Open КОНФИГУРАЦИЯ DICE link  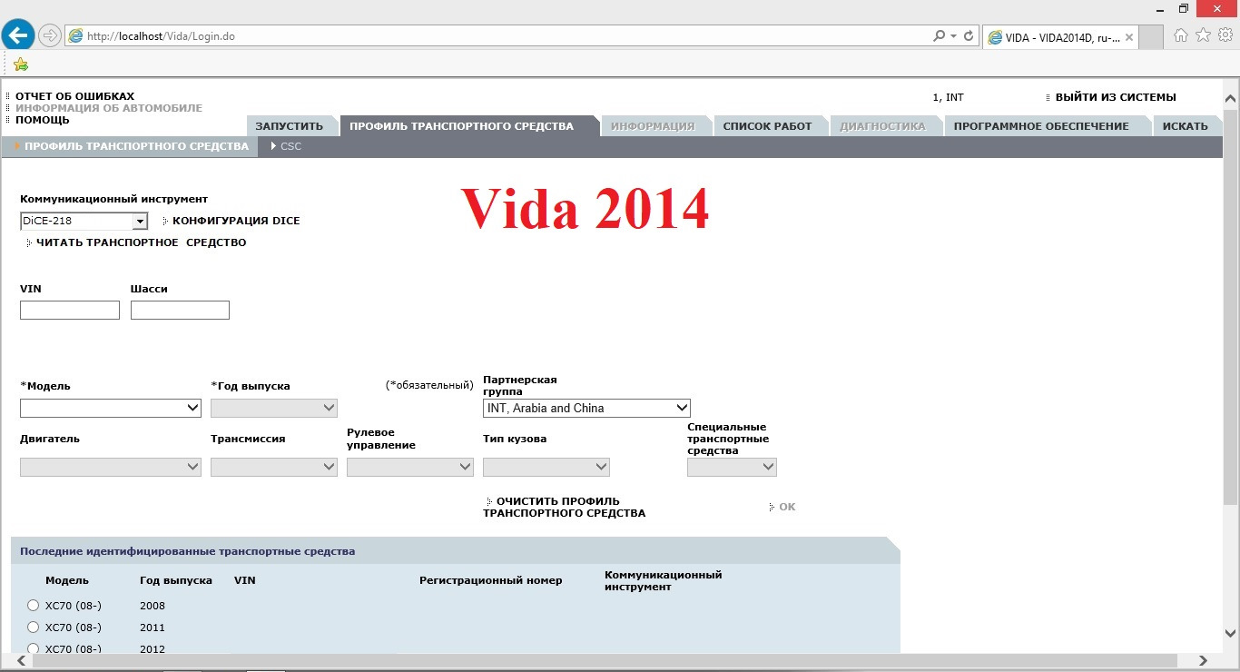coord(236,221)
